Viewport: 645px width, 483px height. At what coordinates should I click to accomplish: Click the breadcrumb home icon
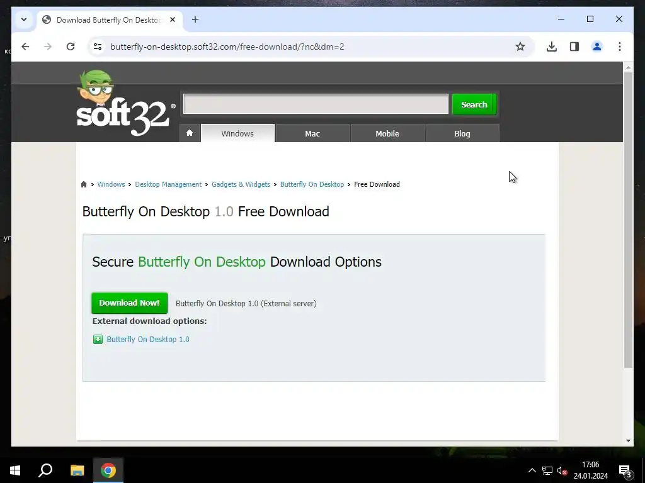coord(84,184)
